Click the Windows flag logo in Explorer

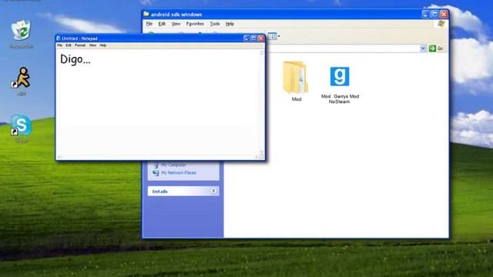tap(441, 24)
